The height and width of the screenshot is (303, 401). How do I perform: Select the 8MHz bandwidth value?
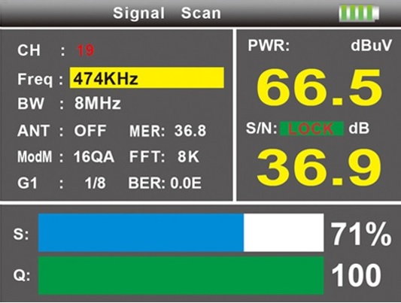[98, 104]
